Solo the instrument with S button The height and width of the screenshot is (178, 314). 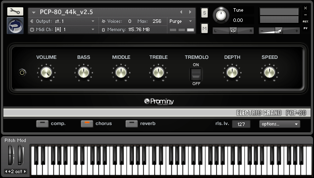click(204, 13)
